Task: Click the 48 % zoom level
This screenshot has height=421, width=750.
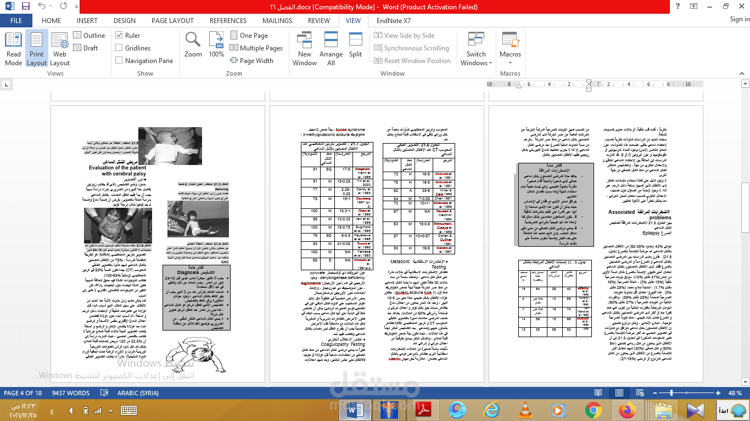Action: pyautogui.click(x=735, y=393)
